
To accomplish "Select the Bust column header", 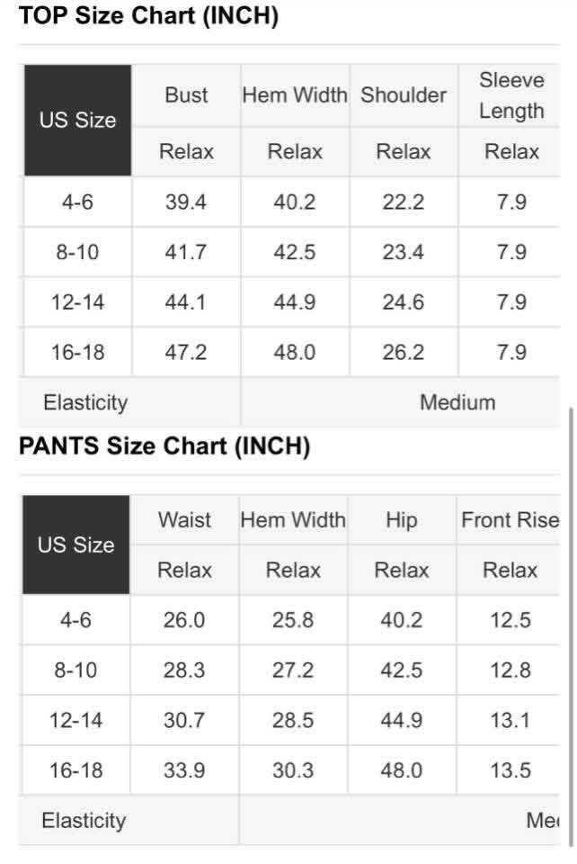I will 186,95.
